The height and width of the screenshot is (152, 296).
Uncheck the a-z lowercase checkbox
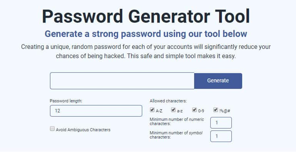(x=173, y=110)
